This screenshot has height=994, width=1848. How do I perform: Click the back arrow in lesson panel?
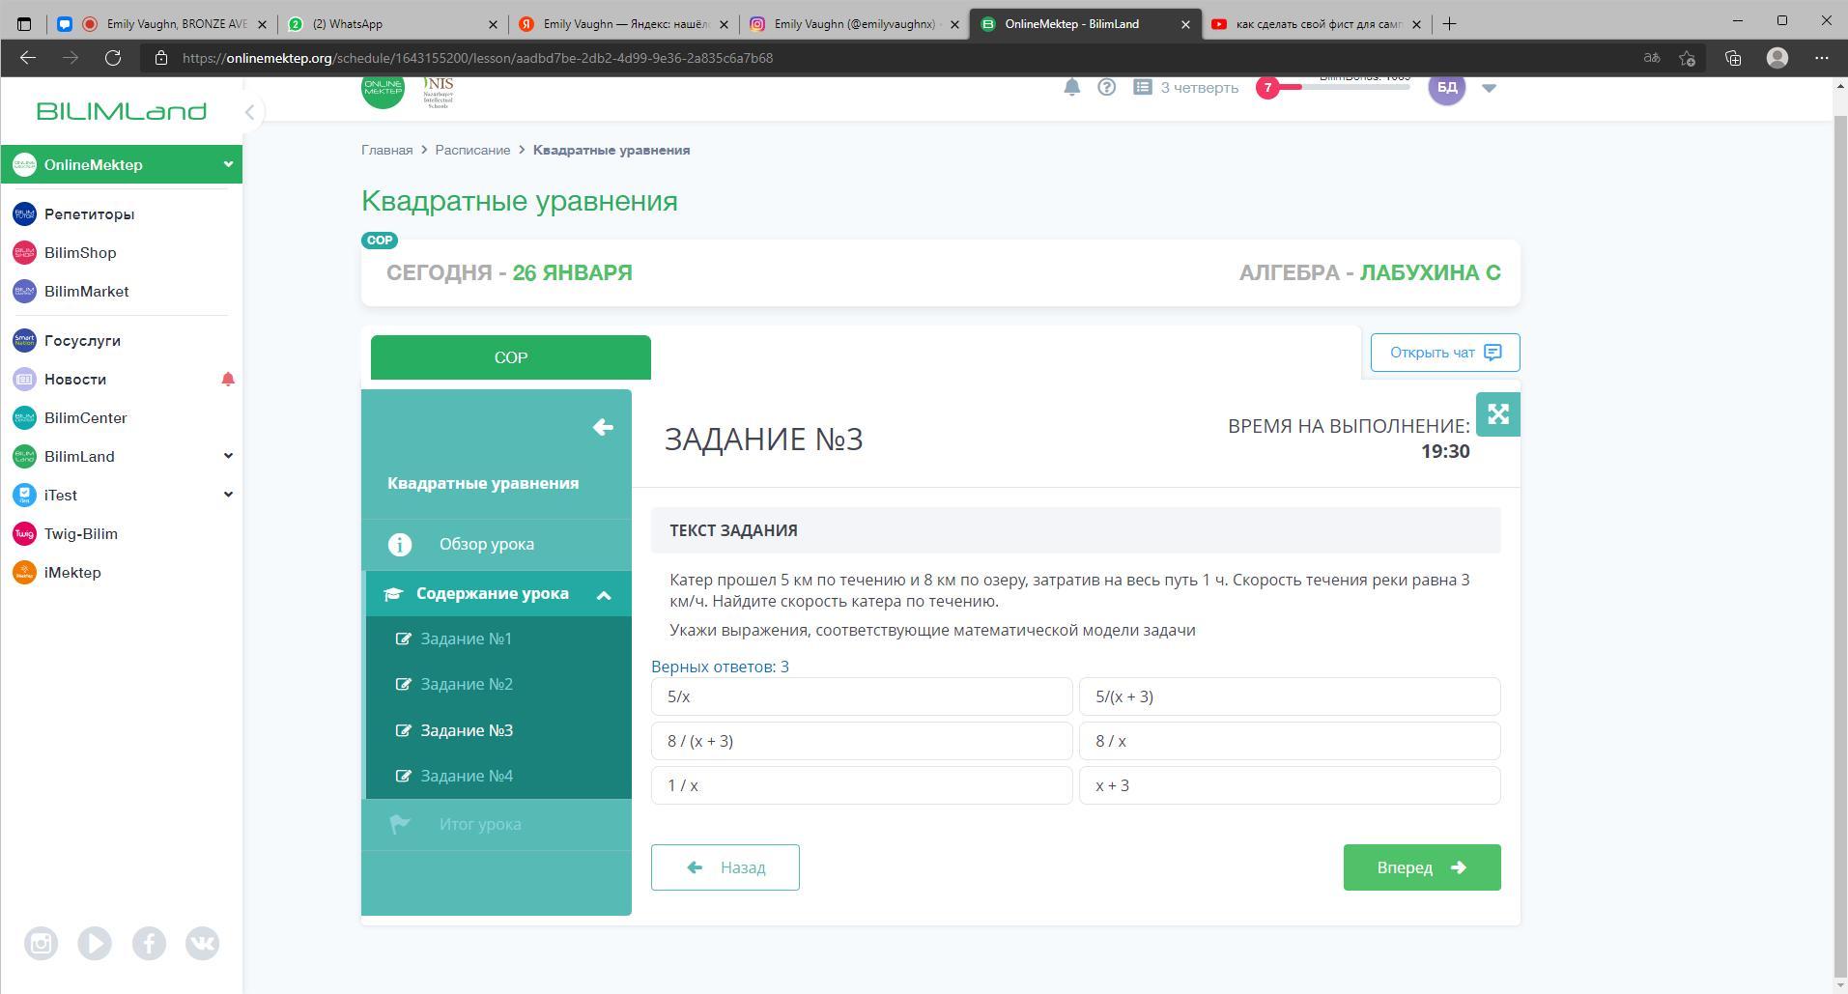click(603, 427)
